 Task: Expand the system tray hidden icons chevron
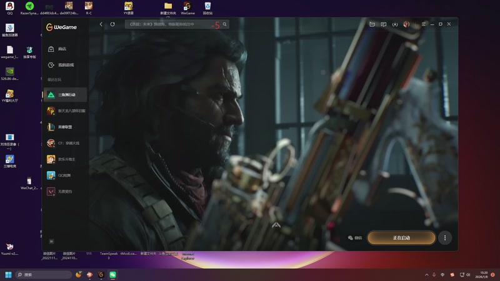point(427,275)
